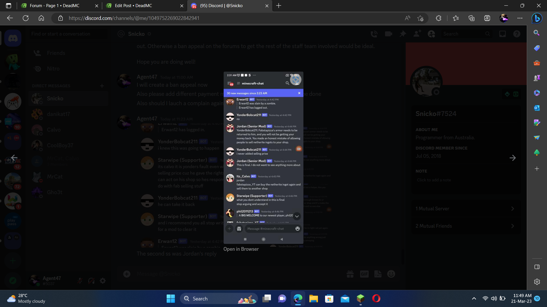This screenshot has width=547, height=307.
Task: Go to browser home page
Action: (41, 18)
